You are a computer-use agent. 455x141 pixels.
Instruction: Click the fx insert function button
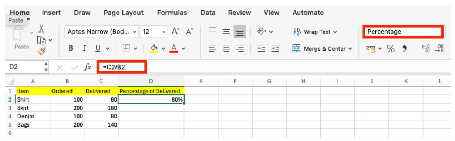point(87,67)
